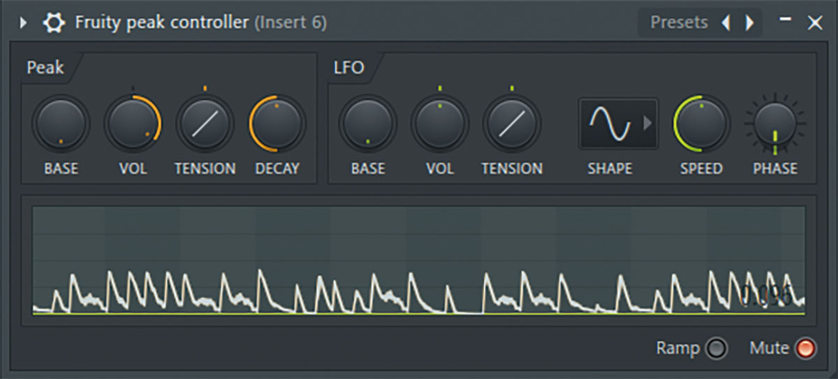Click the peak waveform display
This screenshot has width=838, height=379.
(418, 260)
